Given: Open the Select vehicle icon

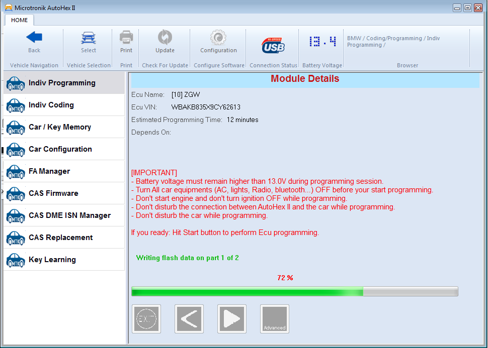Looking at the screenshot, I should (x=89, y=38).
